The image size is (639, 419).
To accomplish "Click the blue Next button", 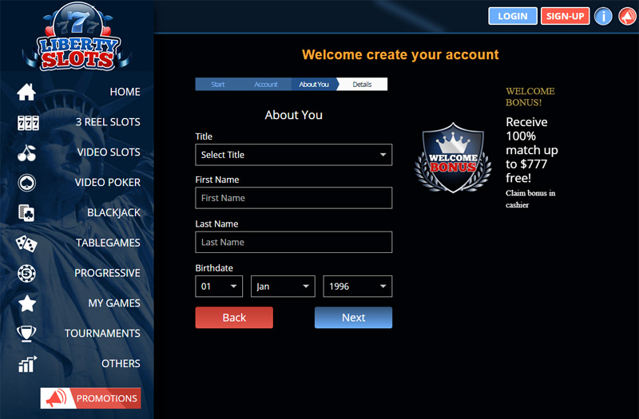I will (x=353, y=318).
